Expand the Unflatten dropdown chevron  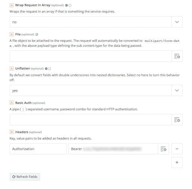[177, 91]
